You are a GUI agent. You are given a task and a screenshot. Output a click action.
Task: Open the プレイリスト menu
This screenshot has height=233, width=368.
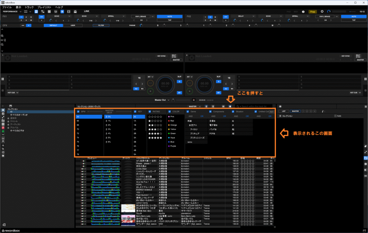tap(44, 7)
